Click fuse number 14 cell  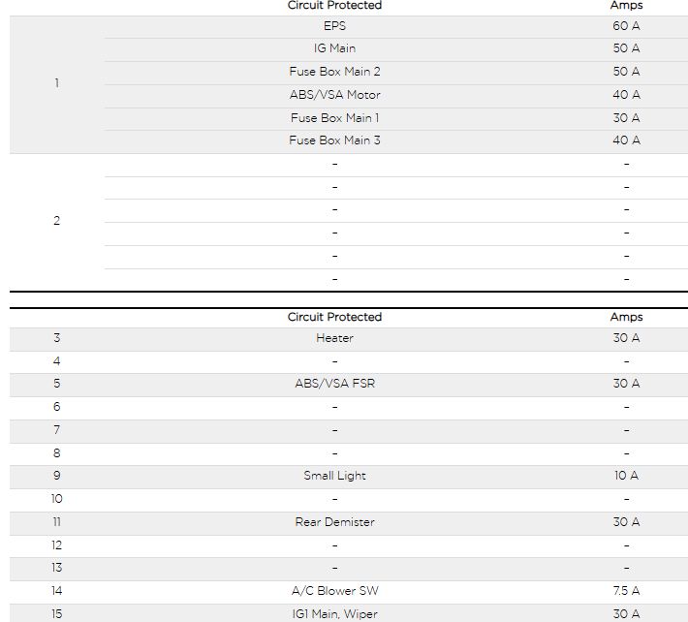[56, 591]
